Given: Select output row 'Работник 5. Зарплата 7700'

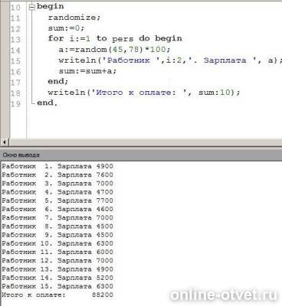Looking at the screenshot, I should point(57,200).
